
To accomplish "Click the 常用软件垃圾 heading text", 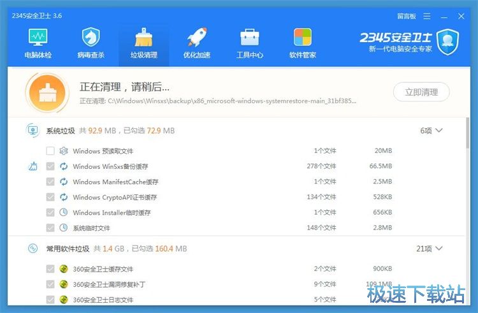I will [68, 249].
